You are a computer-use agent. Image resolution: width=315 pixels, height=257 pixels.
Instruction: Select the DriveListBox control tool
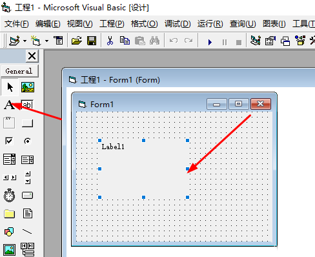tap(28, 196)
